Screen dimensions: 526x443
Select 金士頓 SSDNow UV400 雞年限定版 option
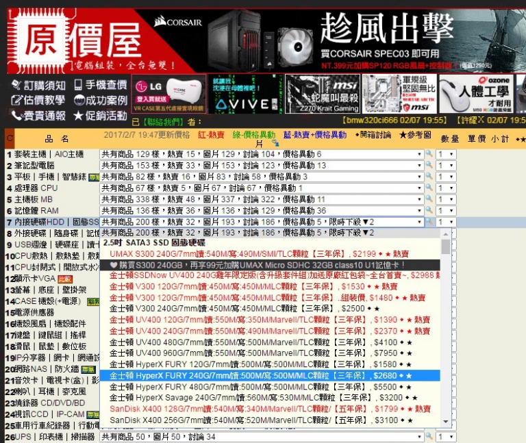pos(270,275)
